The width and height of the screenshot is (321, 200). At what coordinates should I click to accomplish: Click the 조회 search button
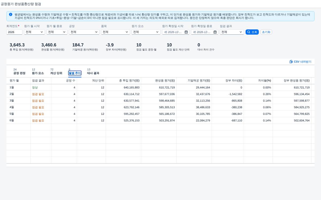pyautogui.click(x=252, y=32)
